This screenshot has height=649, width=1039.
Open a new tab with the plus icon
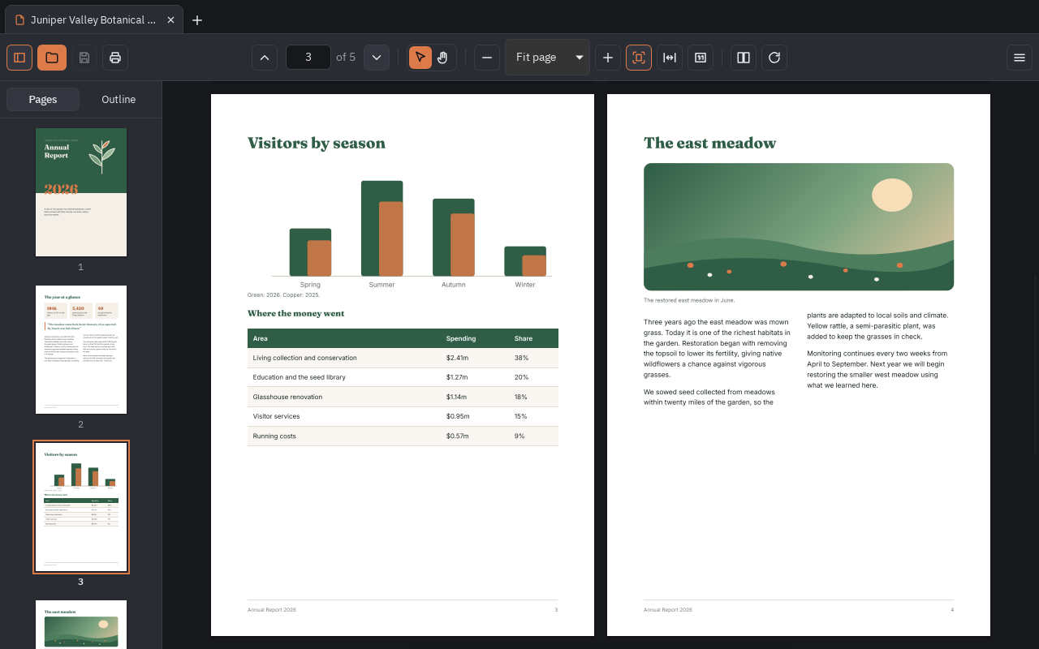tap(197, 19)
